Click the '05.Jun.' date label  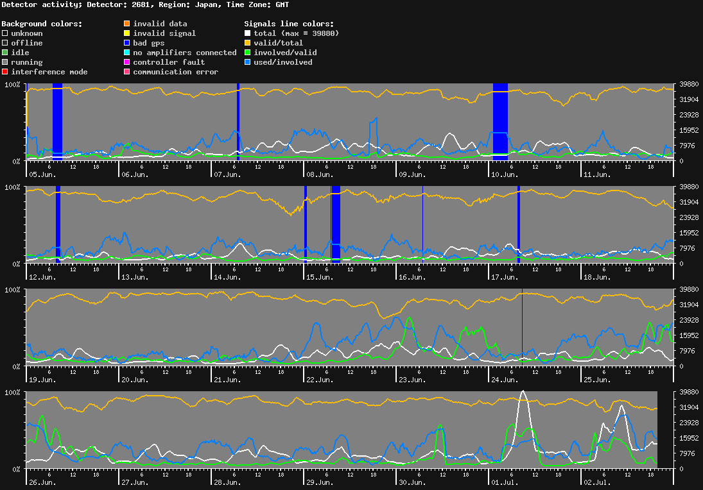pos(42,174)
